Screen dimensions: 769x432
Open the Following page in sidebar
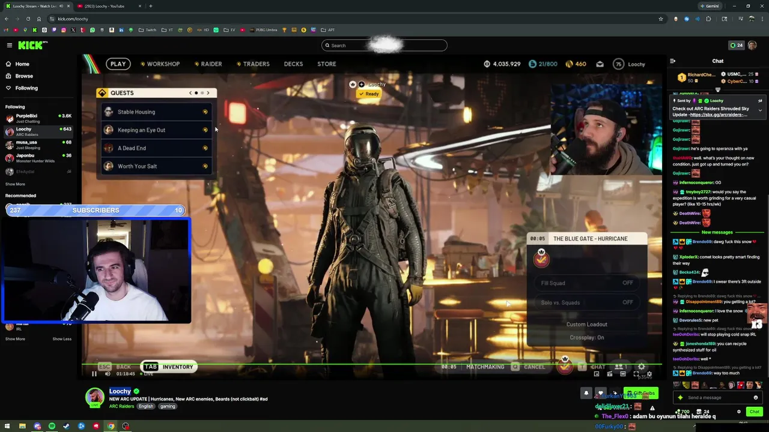tap(22, 88)
